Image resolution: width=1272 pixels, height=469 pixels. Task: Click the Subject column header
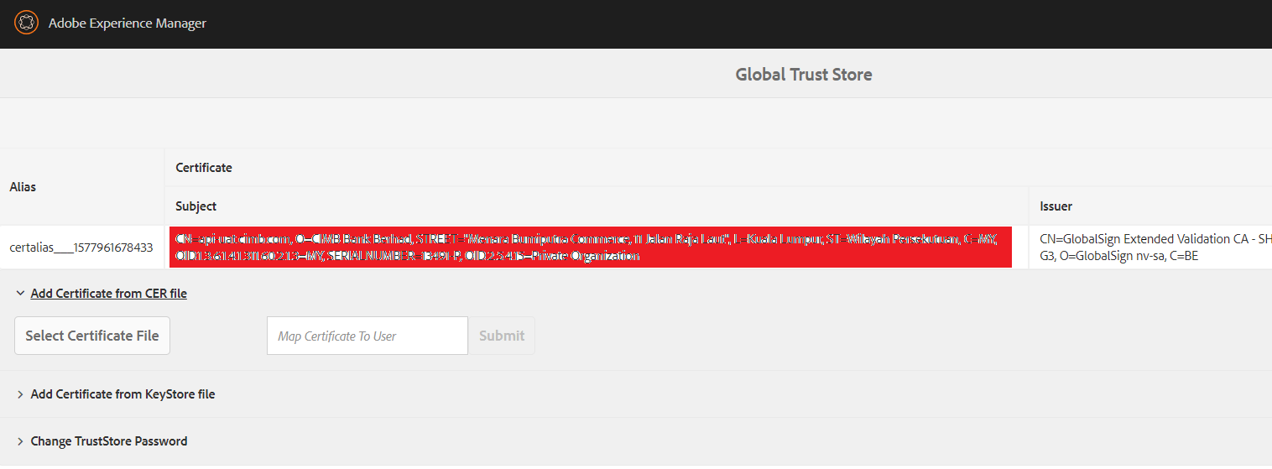(196, 206)
